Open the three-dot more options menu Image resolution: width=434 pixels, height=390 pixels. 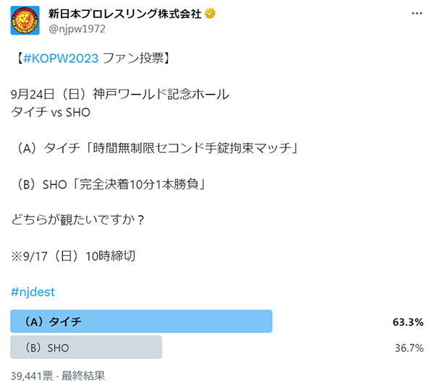click(x=417, y=13)
